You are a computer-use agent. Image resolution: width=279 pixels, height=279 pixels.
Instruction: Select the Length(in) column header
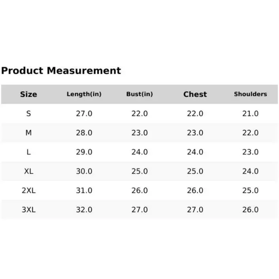pos(84,94)
